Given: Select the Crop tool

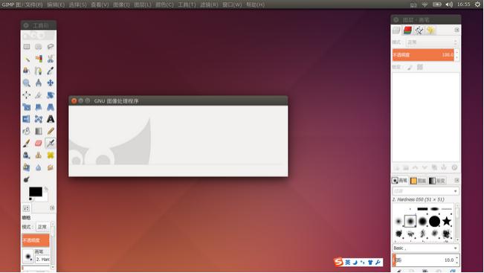Looking at the screenshot, I should [x=38, y=94].
